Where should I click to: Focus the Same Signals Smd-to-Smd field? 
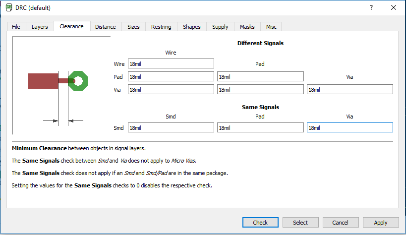[x=171, y=128]
